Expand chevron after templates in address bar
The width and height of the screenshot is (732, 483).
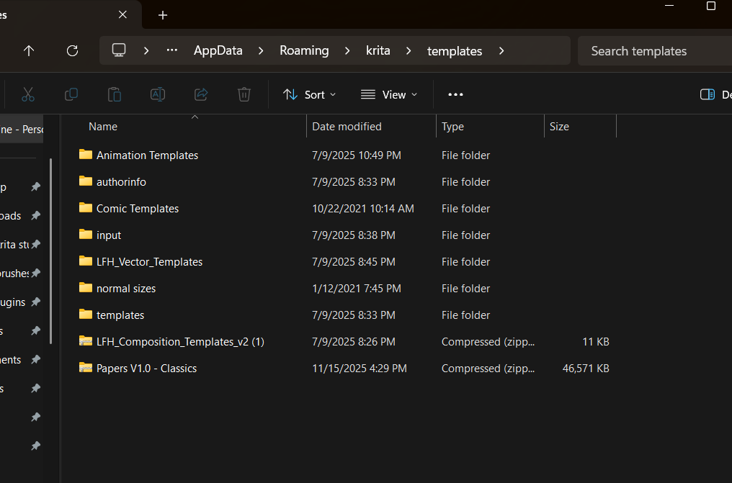coord(501,50)
